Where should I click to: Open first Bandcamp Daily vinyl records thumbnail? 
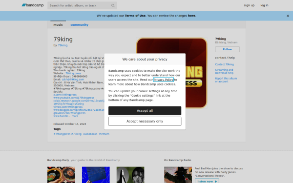[61, 175]
